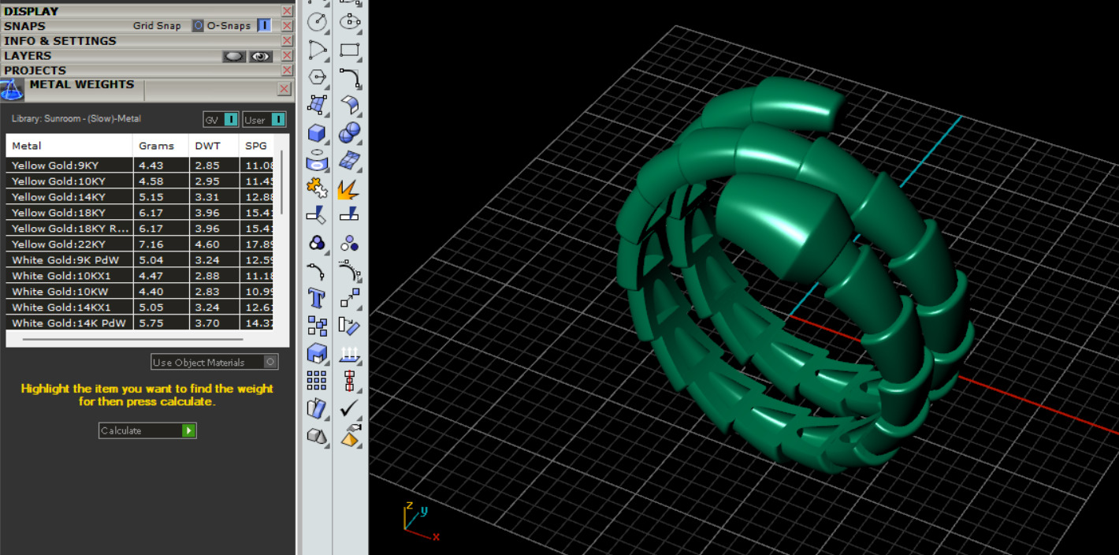Select the Yellow Gold:9KY row
This screenshot has width=1119, height=555.
coord(140,166)
